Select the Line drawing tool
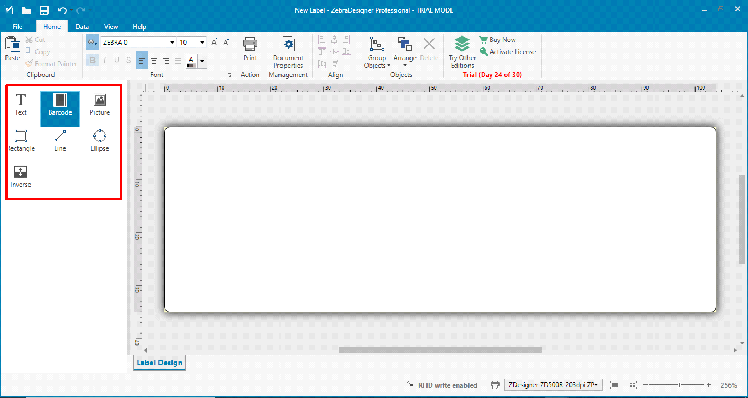This screenshot has height=398, width=748. [60, 140]
